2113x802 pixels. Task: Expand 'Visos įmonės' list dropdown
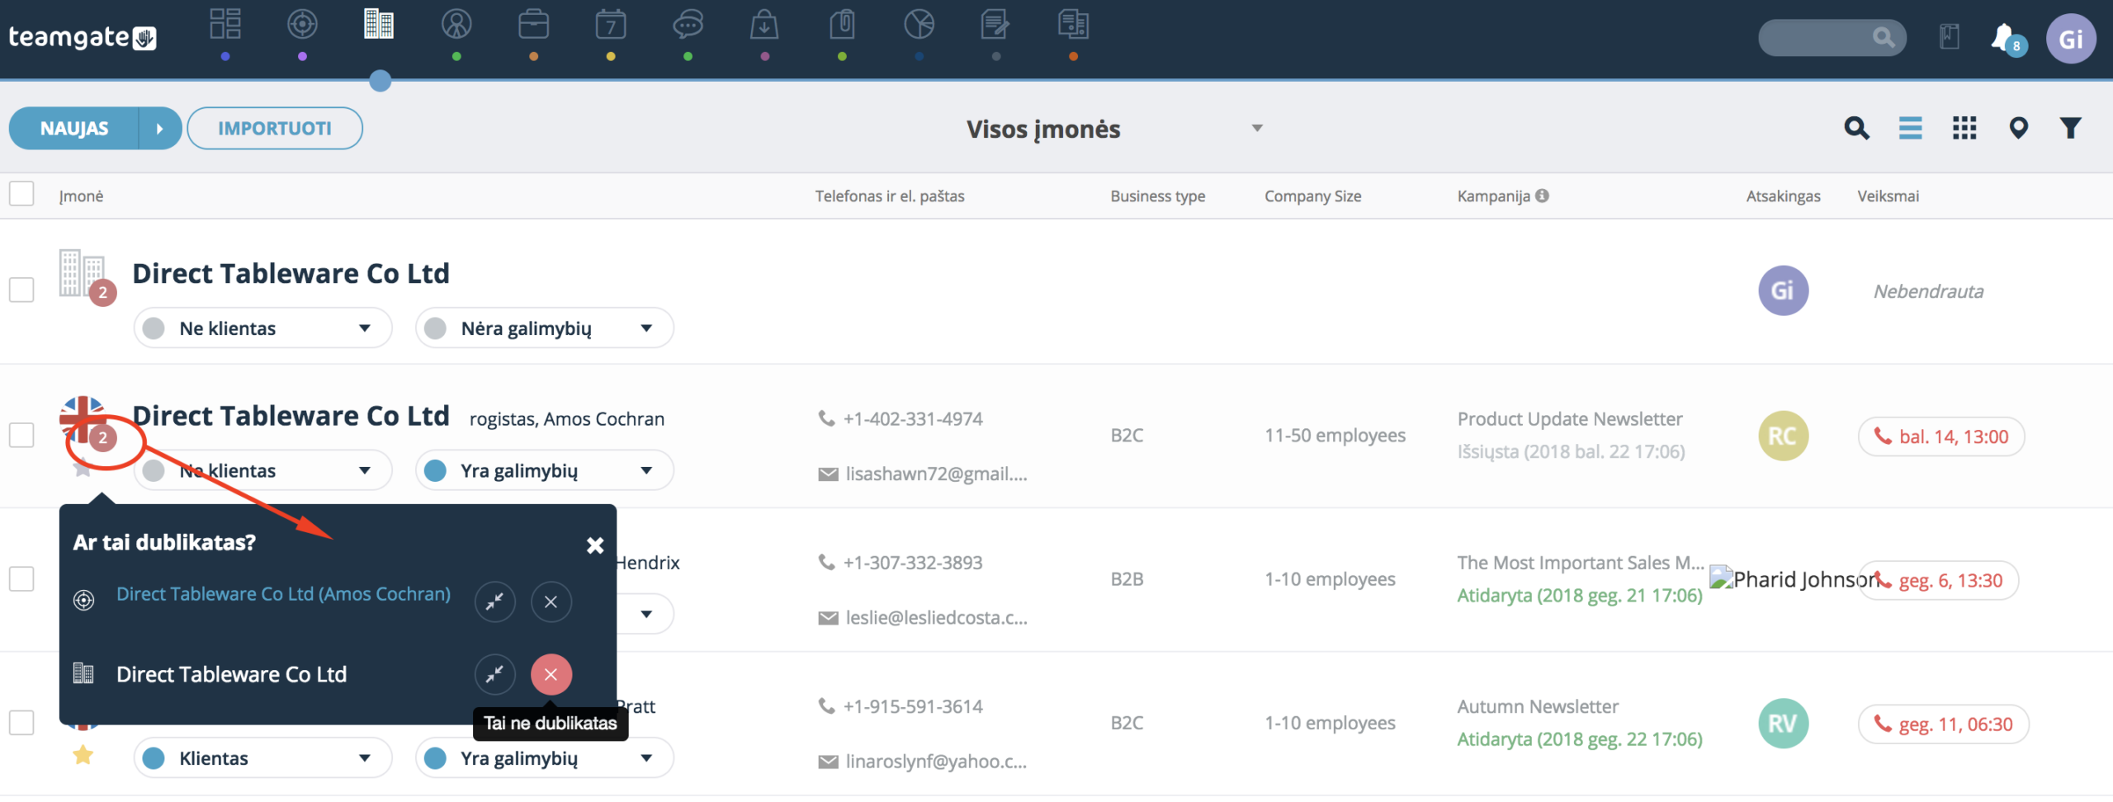pyautogui.click(x=1257, y=128)
